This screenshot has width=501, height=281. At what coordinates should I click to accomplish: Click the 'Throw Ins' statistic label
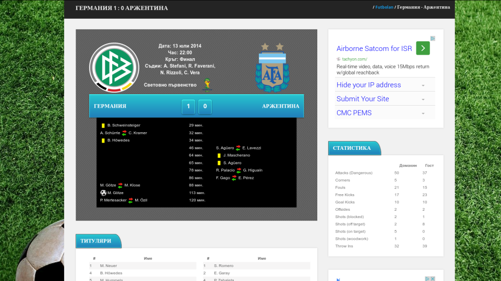click(x=344, y=246)
